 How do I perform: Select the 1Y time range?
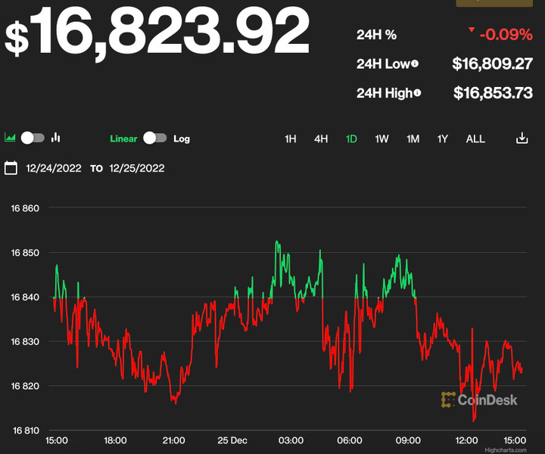tap(443, 138)
